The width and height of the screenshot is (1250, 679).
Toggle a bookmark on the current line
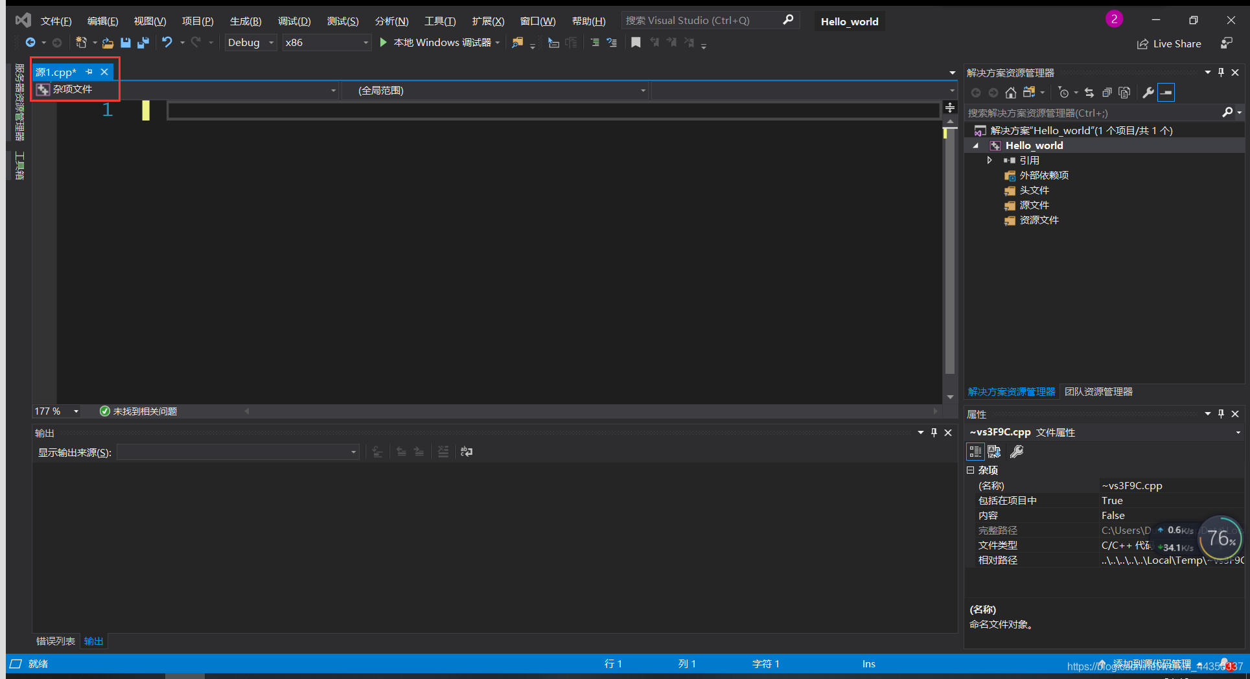pyautogui.click(x=636, y=42)
